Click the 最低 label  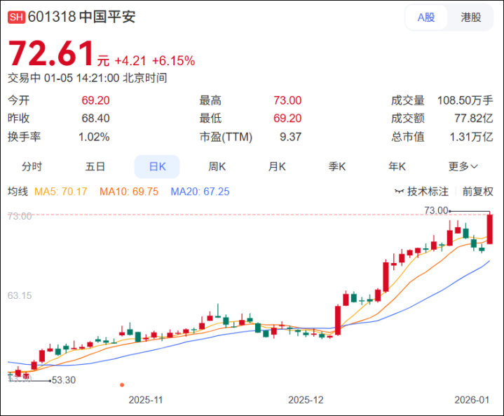pyautogui.click(x=210, y=119)
